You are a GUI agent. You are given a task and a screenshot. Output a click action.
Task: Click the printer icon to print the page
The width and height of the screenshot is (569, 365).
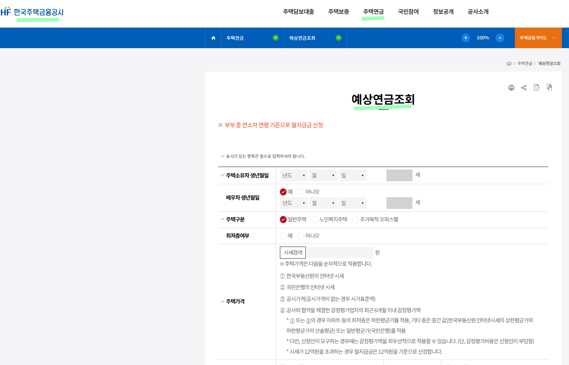tap(511, 87)
